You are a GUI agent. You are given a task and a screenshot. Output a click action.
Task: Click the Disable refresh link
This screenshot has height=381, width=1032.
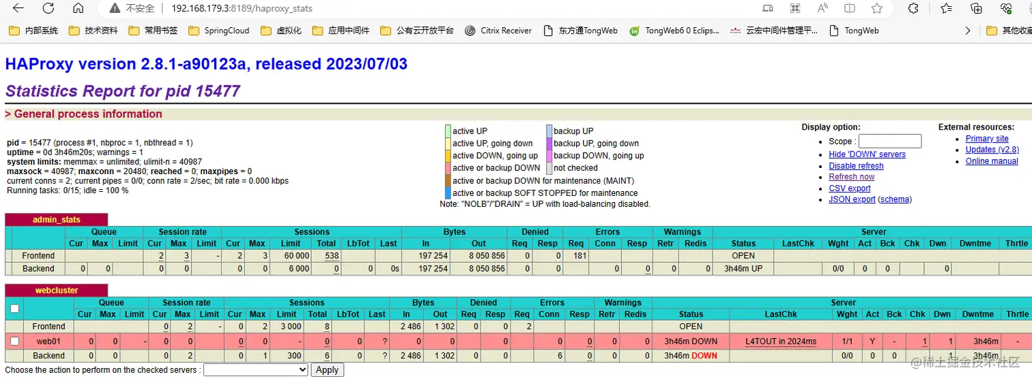(856, 166)
